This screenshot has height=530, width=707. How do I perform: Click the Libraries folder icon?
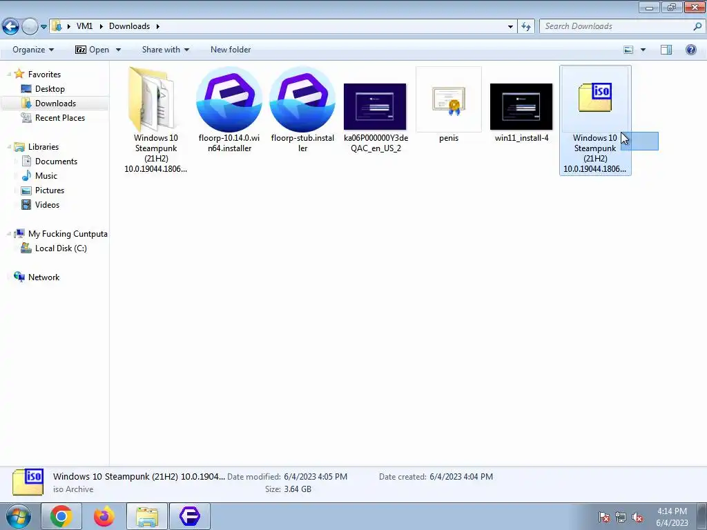[x=19, y=147]
